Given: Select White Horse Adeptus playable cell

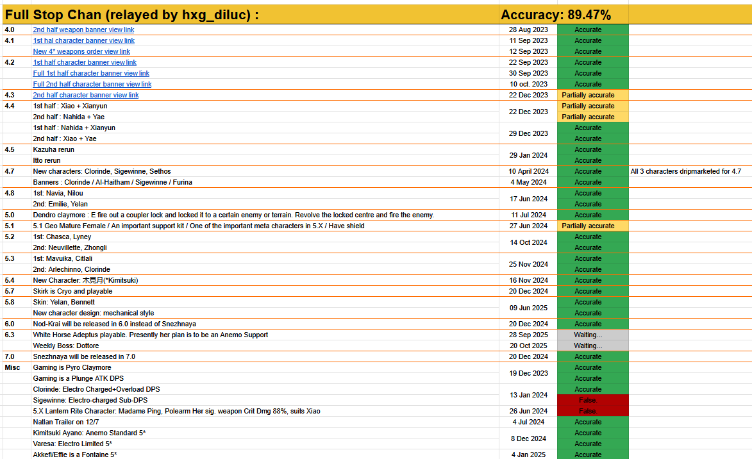Looking at the screenshot, I should pos(265,335).
